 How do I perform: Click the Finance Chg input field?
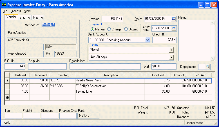click(68, 116)
